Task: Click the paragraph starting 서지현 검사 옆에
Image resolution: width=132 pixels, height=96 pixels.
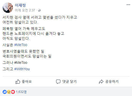Action: [40, 20]
